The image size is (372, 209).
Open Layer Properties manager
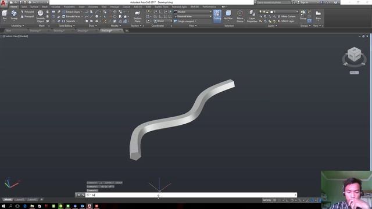coord(252,16)
